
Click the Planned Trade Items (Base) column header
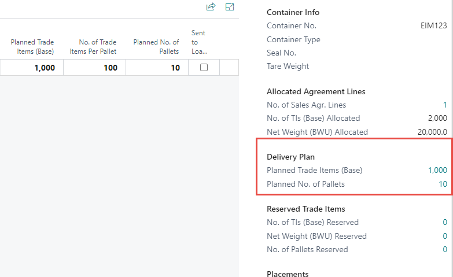pos(32,47)
